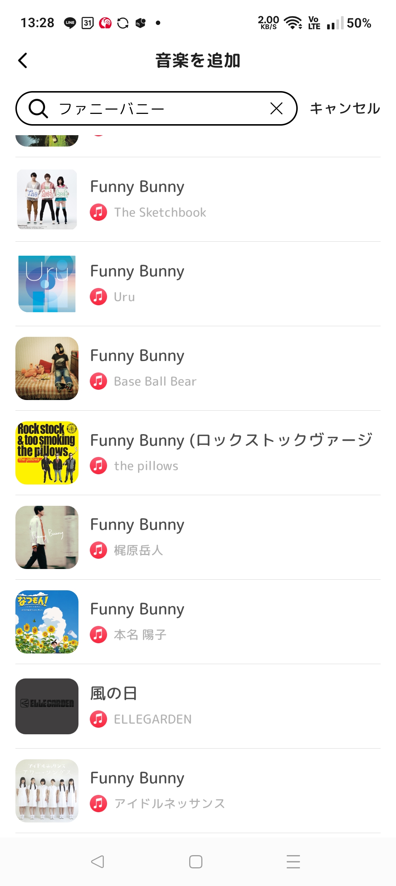Image resolution: width=396 pixels, height=886 pixels.
Task: Open the sunflower なつもん album thumbnail
Action: tap(47, 622)
